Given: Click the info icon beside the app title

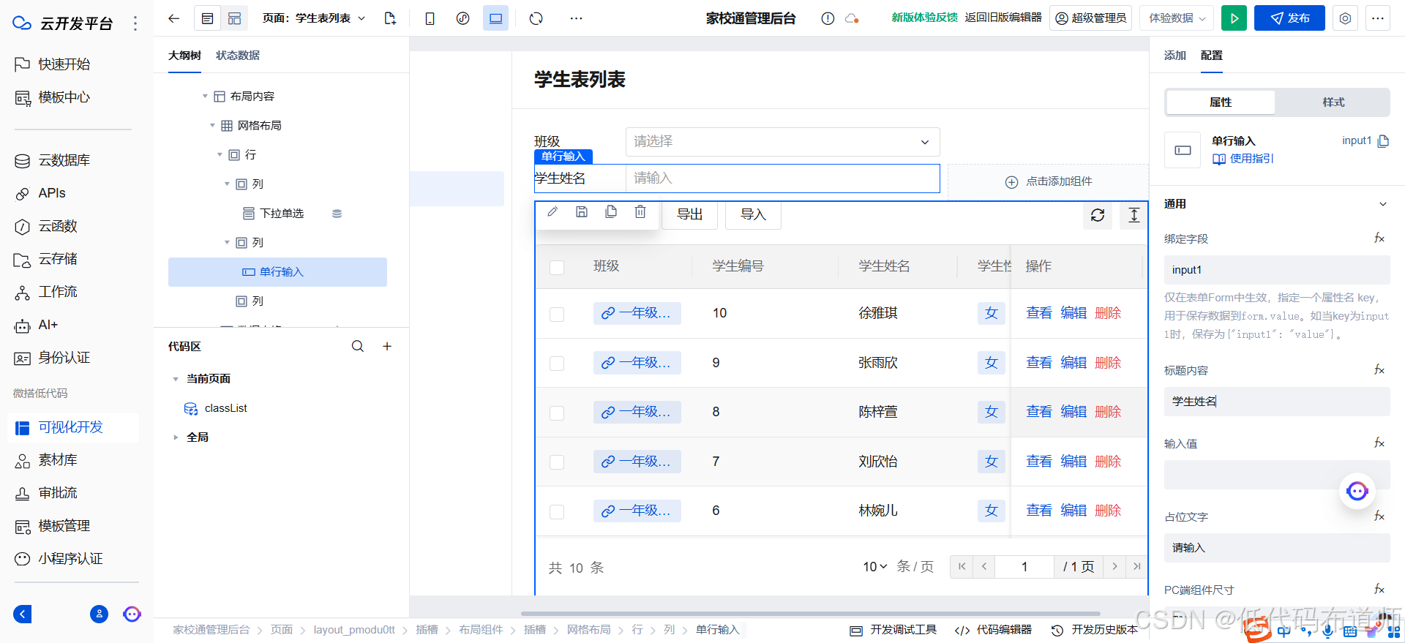Looking at the screenshot, I should (x=828, y=18).
